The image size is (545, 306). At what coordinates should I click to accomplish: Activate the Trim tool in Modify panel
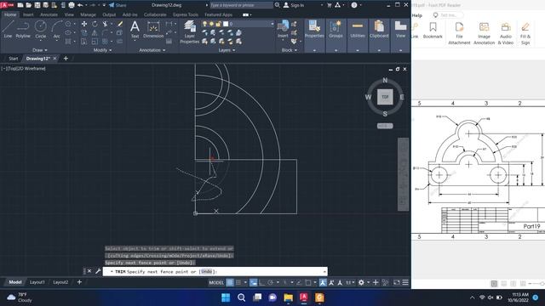coord(105,24)
